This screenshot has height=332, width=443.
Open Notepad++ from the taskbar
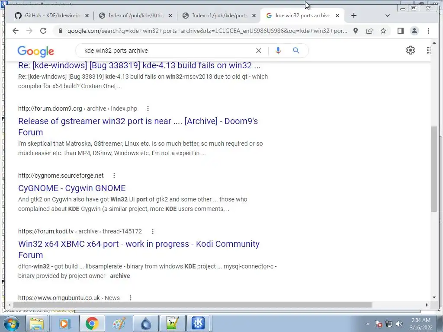click(173, 323)
